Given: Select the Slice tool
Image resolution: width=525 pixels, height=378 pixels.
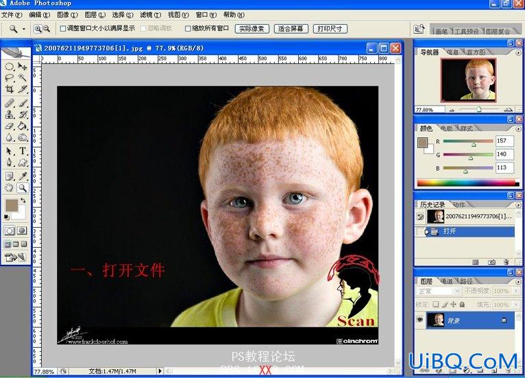Looking at the screenshot, I should (23, 89).
